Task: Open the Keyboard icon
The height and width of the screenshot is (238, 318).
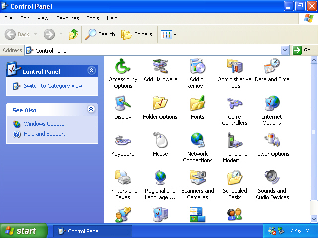Action: pos(123,140)
